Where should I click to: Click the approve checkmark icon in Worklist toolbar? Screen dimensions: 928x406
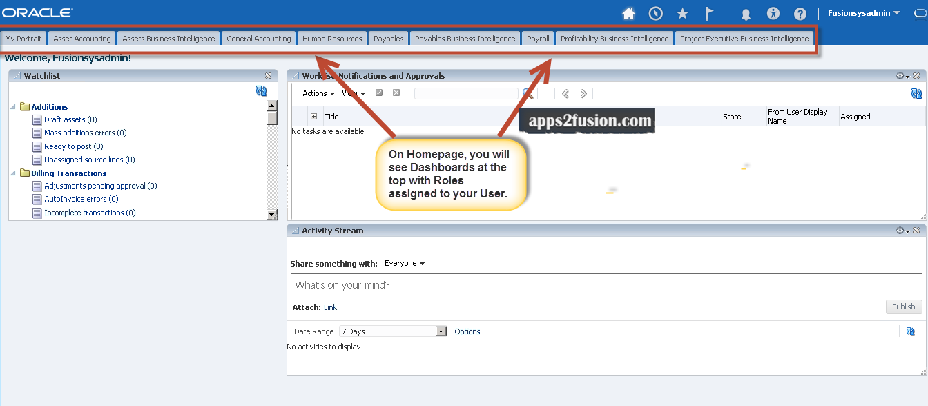point(379,93)
